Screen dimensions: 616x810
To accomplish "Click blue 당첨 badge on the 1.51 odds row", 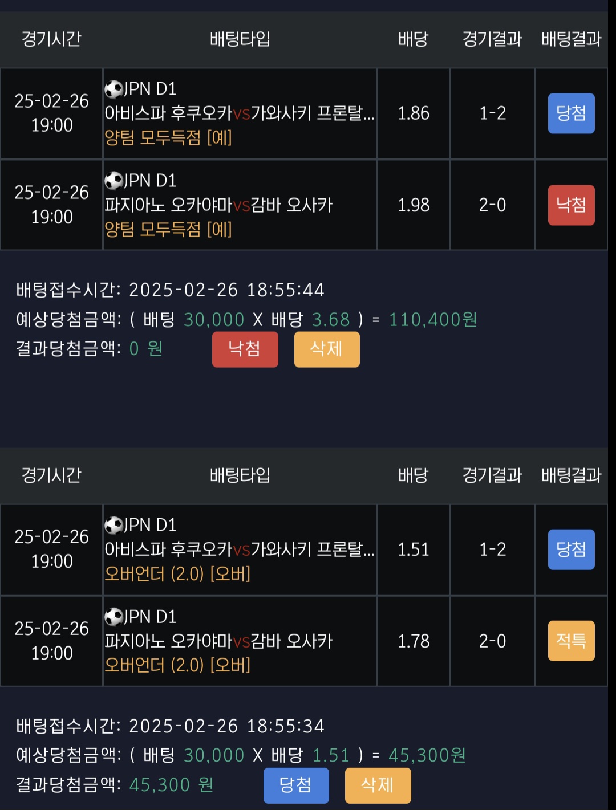I will click(x=571, y=550).
